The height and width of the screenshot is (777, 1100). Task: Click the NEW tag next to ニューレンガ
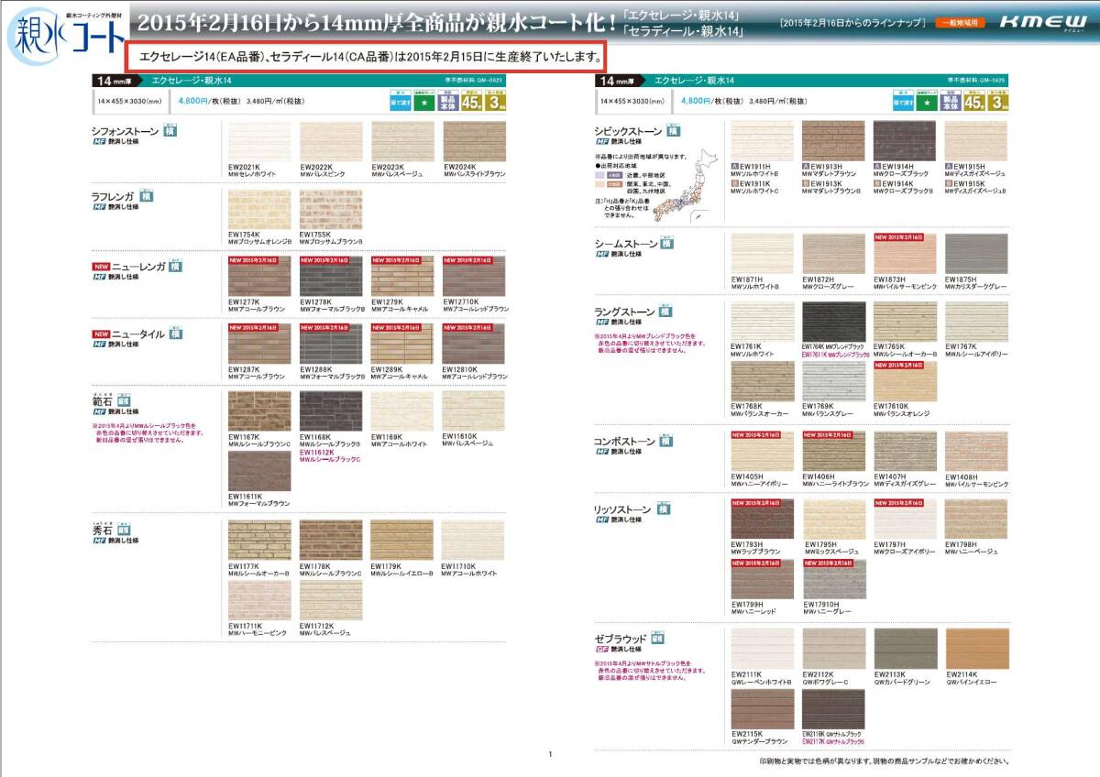100,267
